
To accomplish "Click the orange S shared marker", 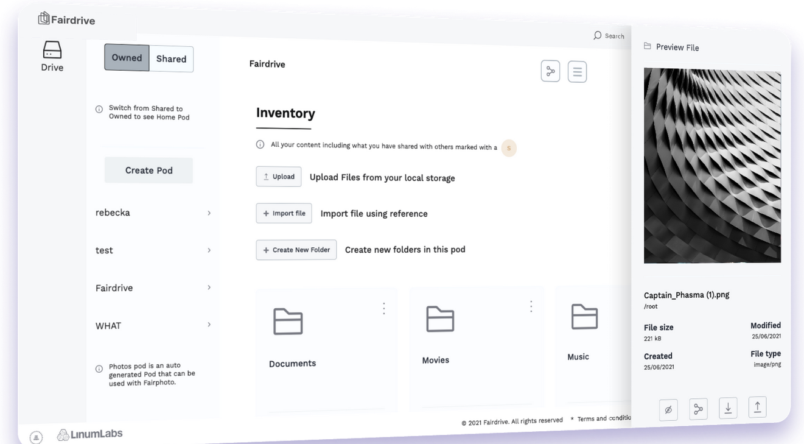I will click(x=509, y=148).
